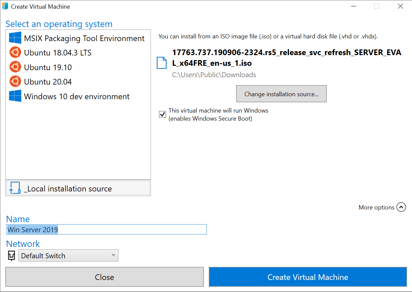412x292 pixels.
Task: Select the Ubuntu 18.04.3 LTS icon
Action: (15, 52)
